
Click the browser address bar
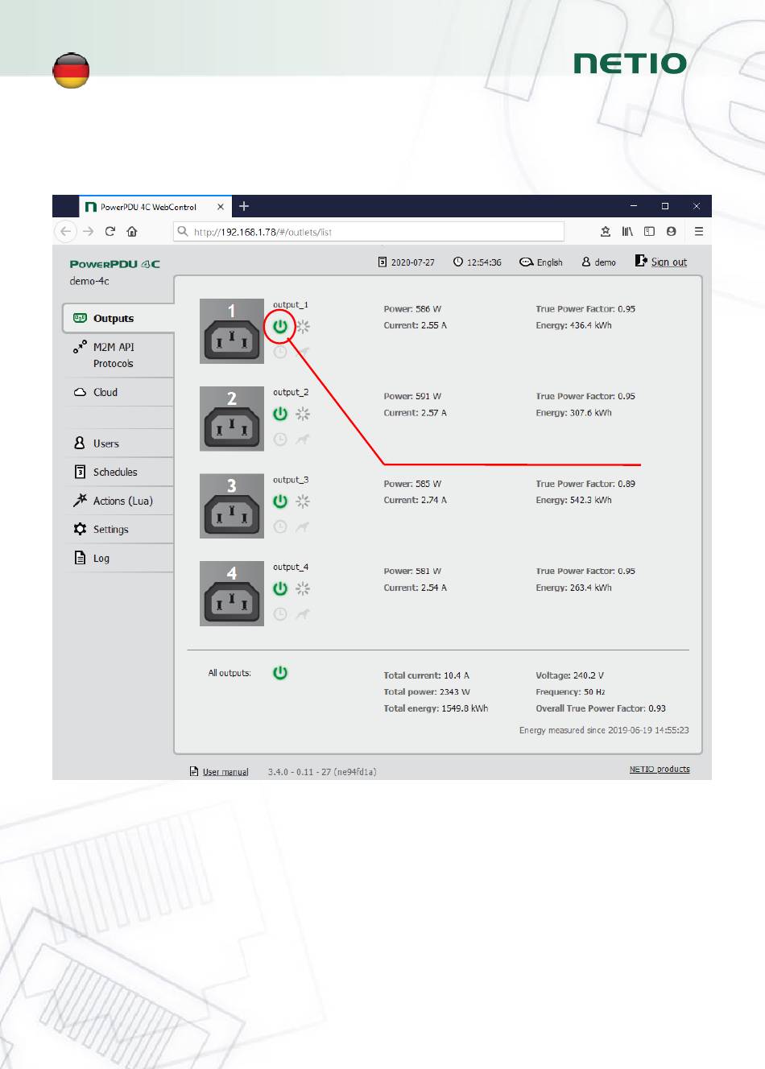pyautogui.click(x=369, y=232)
